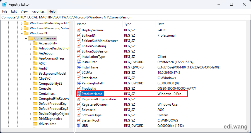Click the binary icon beside UBR
Viewport: 251px width, 133px height.
[79, 125]
